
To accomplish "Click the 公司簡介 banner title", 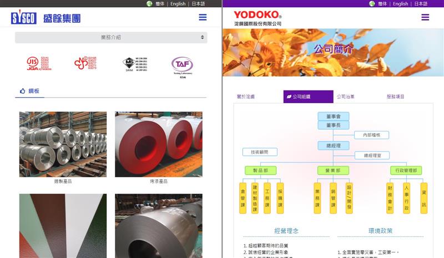I will coord(333,49).
